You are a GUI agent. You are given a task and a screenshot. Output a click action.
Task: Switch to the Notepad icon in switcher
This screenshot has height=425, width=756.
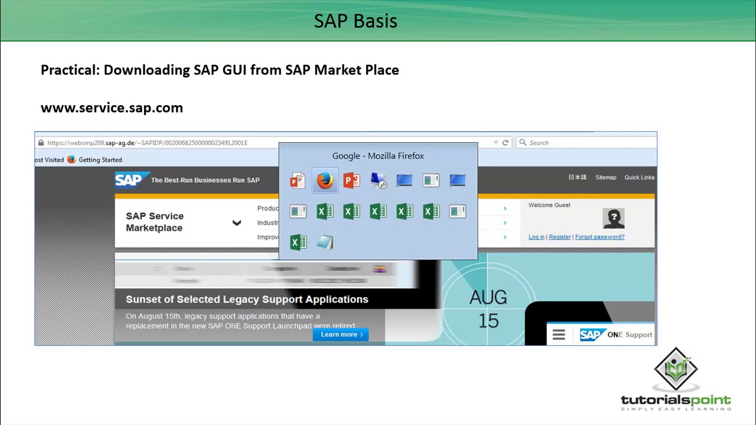coord(325,242)
